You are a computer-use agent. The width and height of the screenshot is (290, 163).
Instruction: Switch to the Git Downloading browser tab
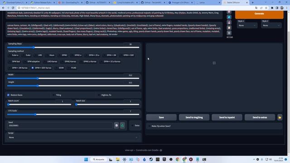coord(70,3)
